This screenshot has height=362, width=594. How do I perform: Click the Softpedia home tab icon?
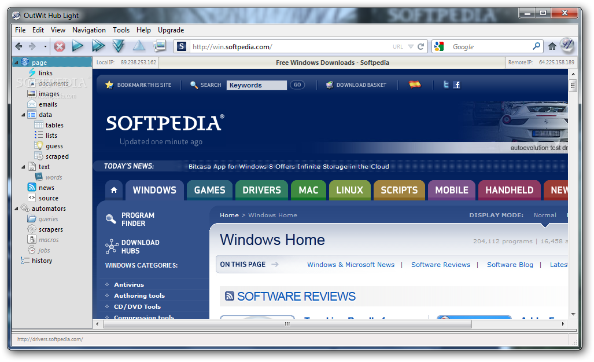click(x=114, y=190)
